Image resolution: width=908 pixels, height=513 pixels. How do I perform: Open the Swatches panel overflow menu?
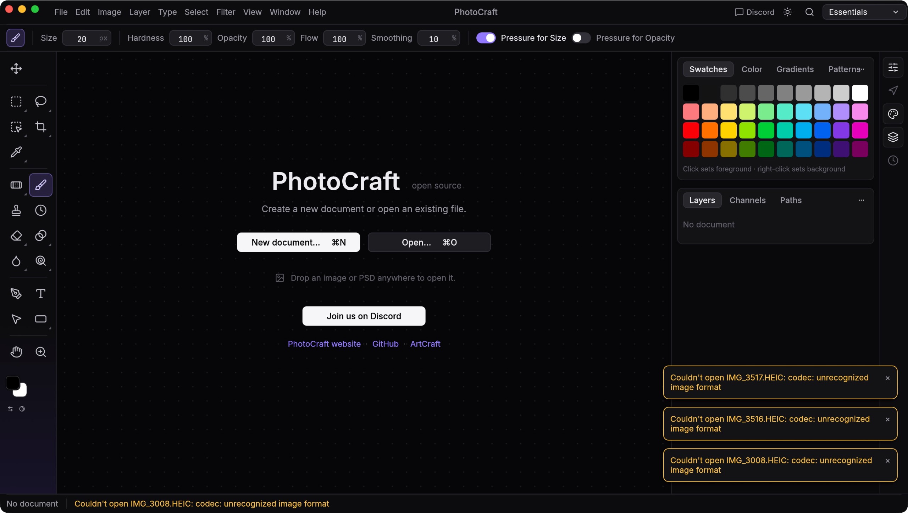pyautogui.click(x=862, y=69)
